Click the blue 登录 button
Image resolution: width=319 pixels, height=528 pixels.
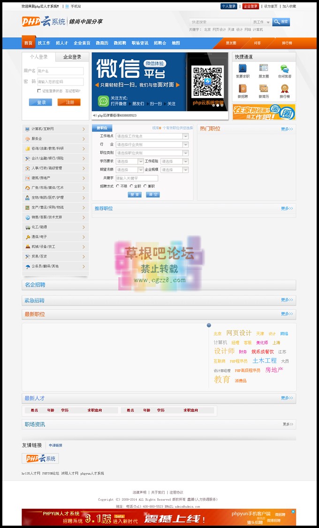pos(40,102)
